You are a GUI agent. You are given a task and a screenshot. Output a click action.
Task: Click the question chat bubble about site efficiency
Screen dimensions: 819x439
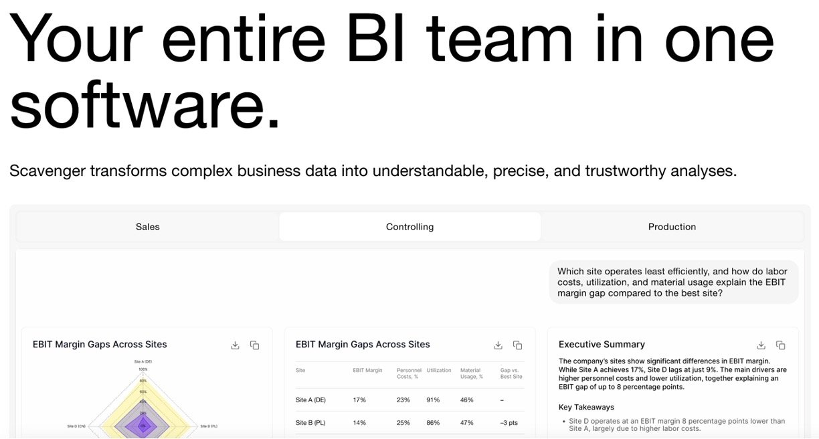click(672, 282)
